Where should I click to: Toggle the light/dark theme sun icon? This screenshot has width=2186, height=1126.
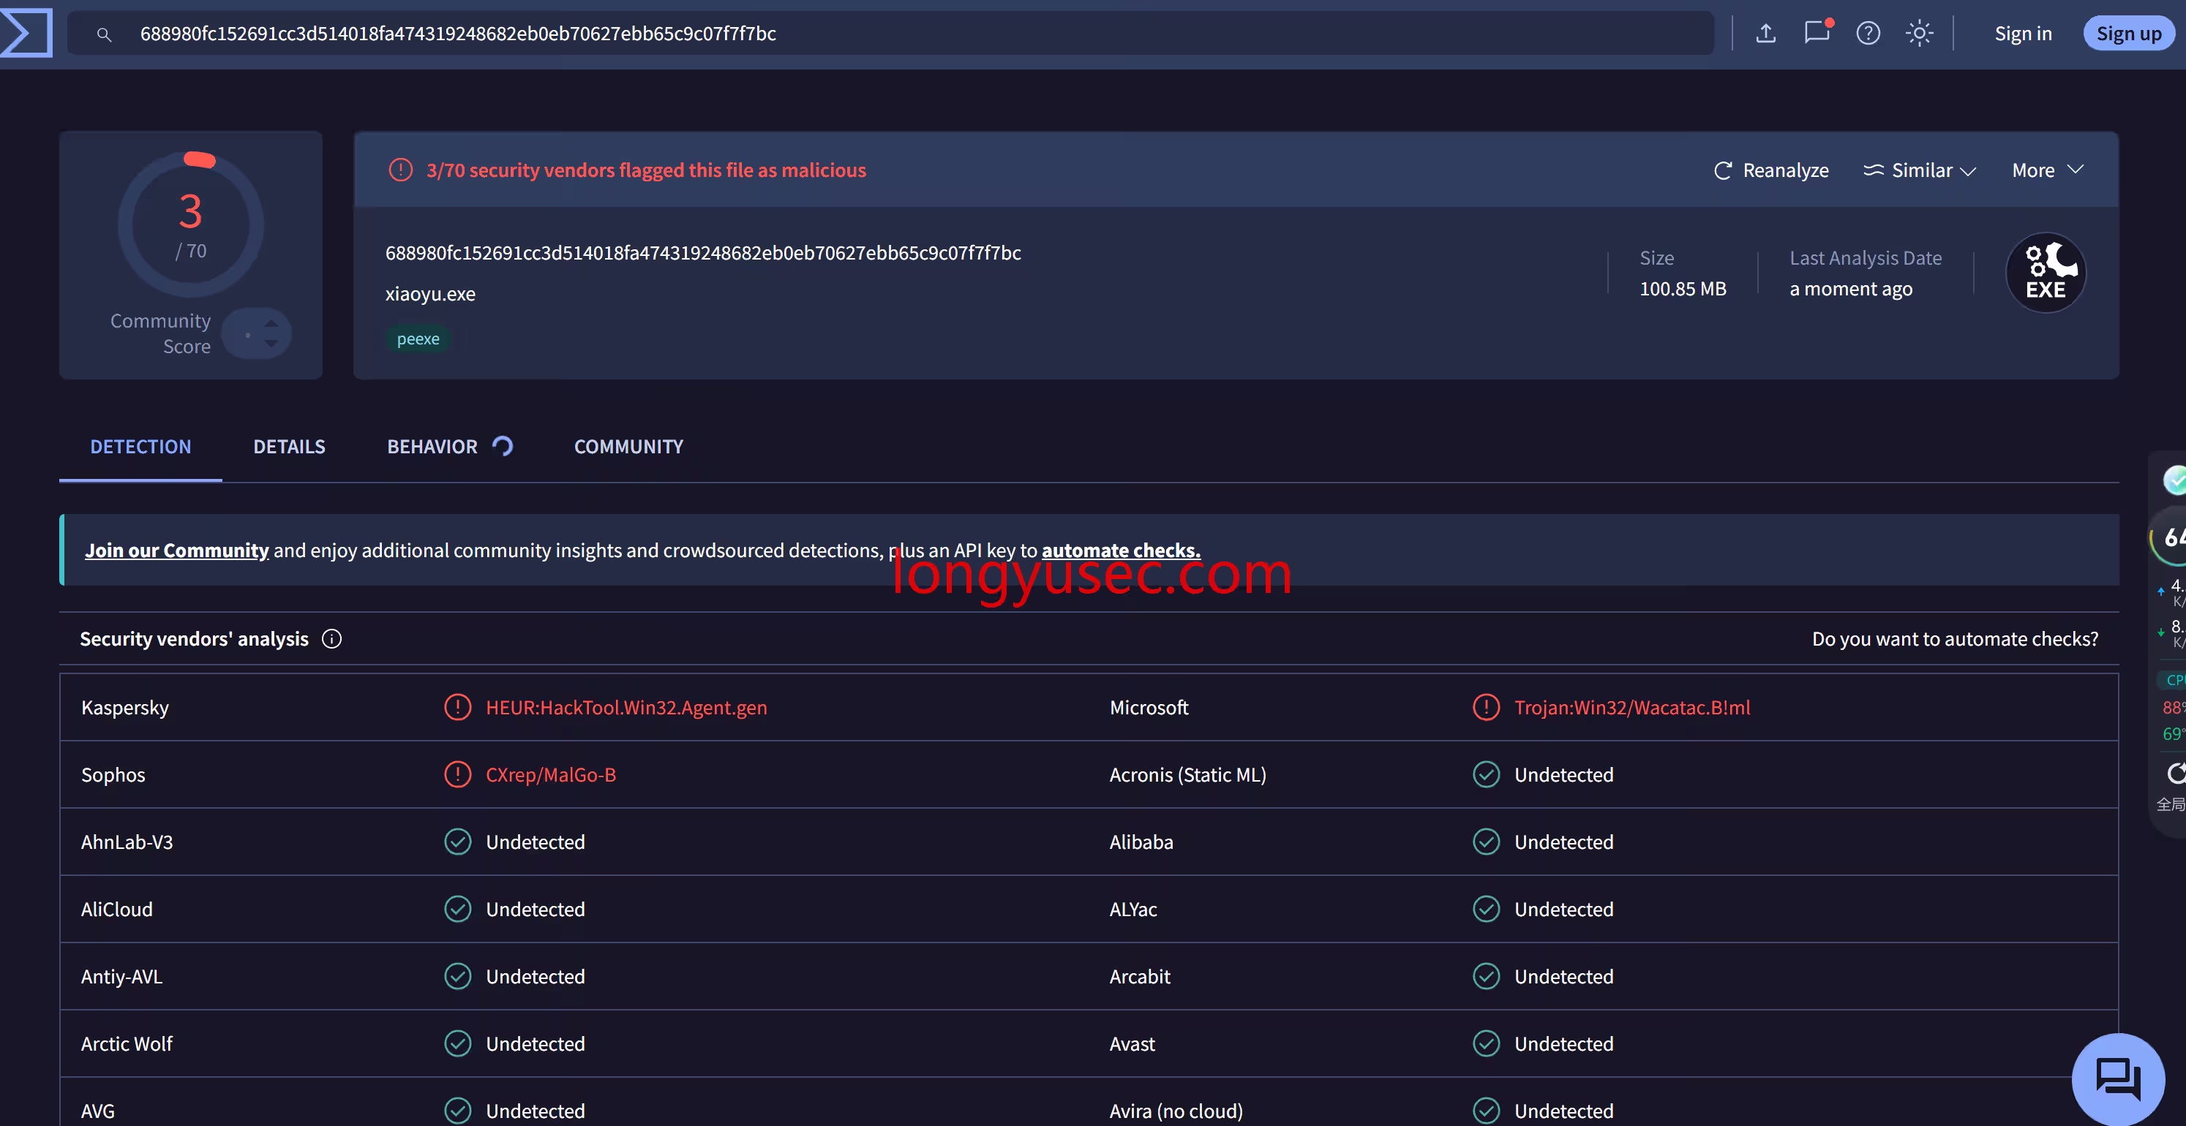pyautogui.click(x=1919, y=33)
